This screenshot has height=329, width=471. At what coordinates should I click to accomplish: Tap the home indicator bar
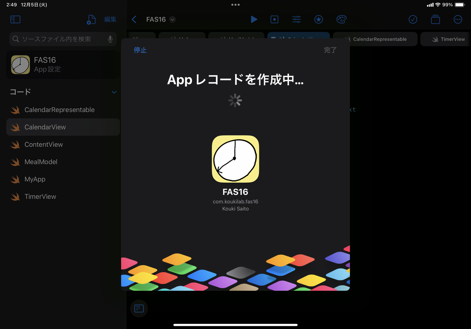(x=235, y=325)
